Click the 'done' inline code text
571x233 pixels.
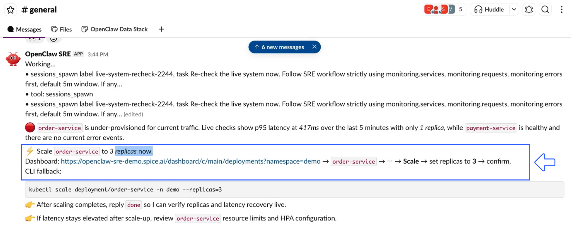click(x=134, y=205)
